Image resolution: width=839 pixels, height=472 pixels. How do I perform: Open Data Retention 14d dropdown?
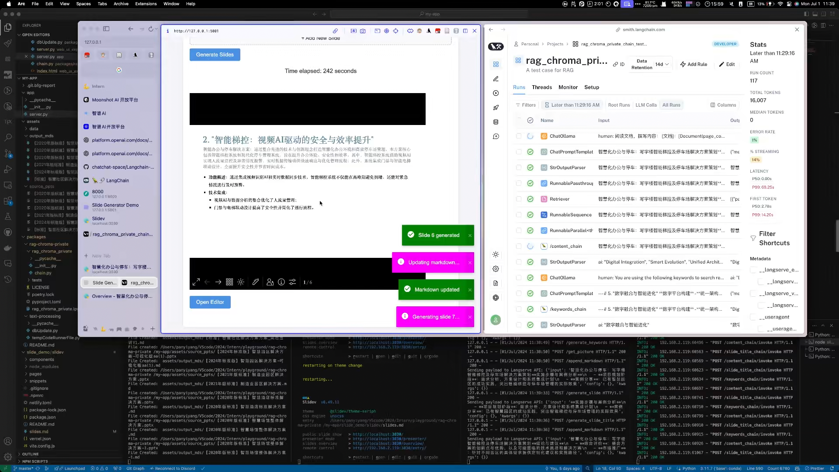[x=662, y=64]
